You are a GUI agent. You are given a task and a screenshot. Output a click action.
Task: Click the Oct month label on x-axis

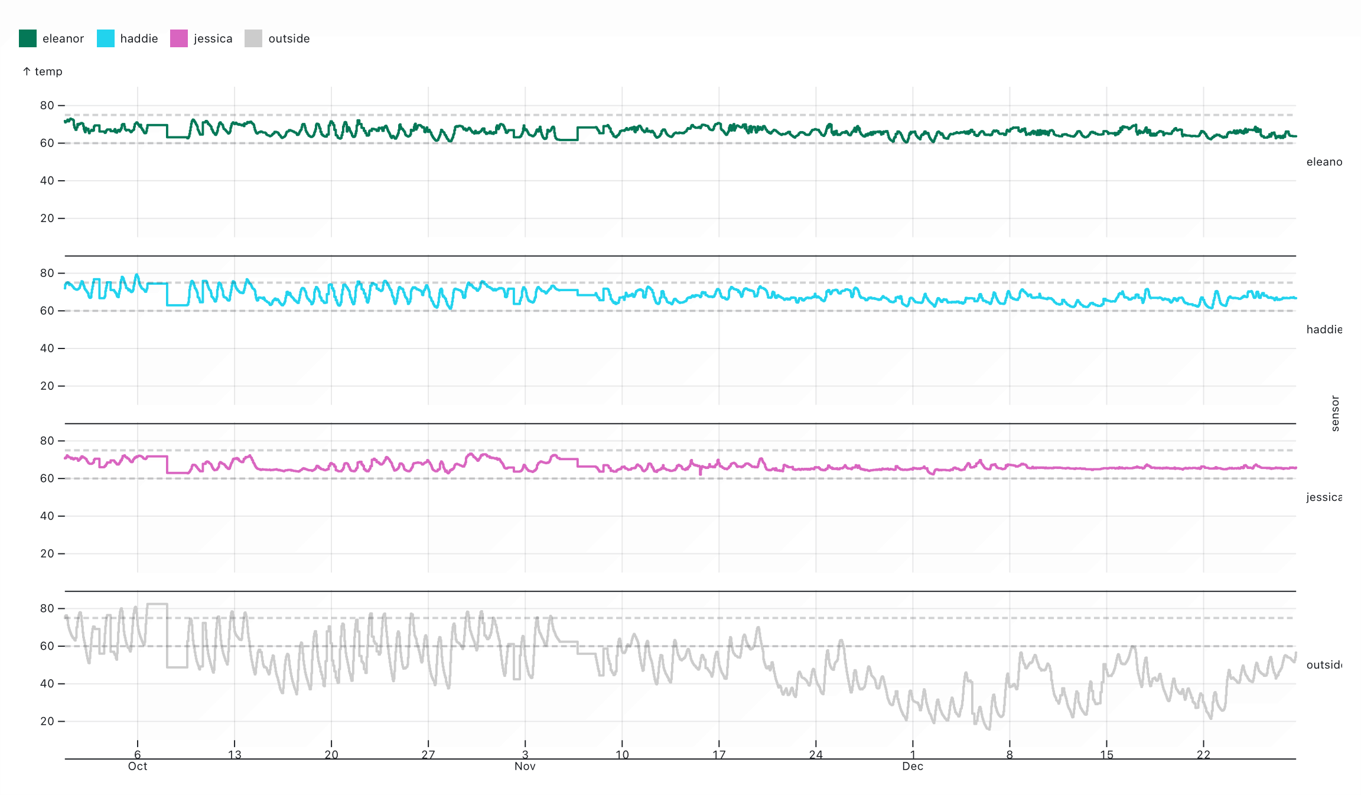(x=138, y=767)
